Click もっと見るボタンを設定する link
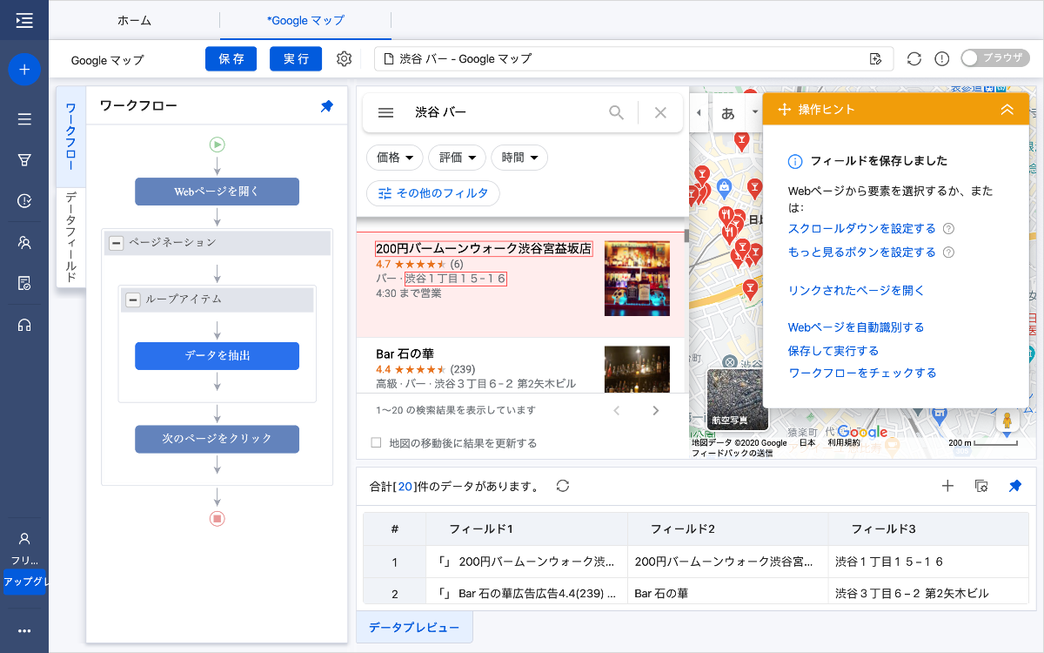Image resolution: width=1044 pixels, height=653 pixels. point(861,252)
